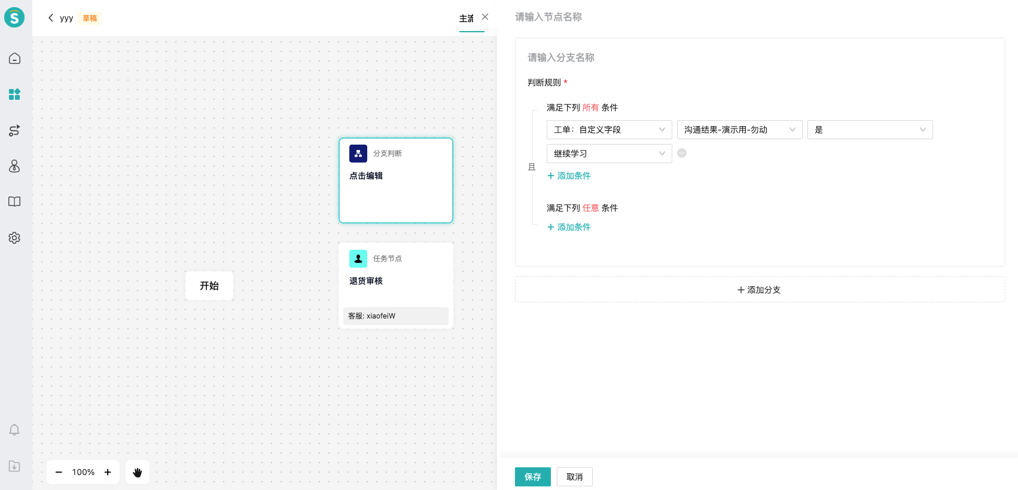Open the customer user icon in the sidebar
1018x490 pixels.
[14, 166]
